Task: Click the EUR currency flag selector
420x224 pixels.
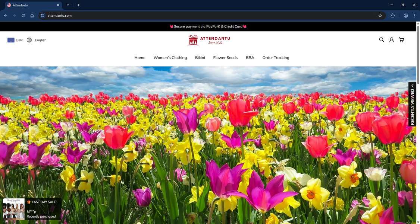Action: click(x=15, y=40)
